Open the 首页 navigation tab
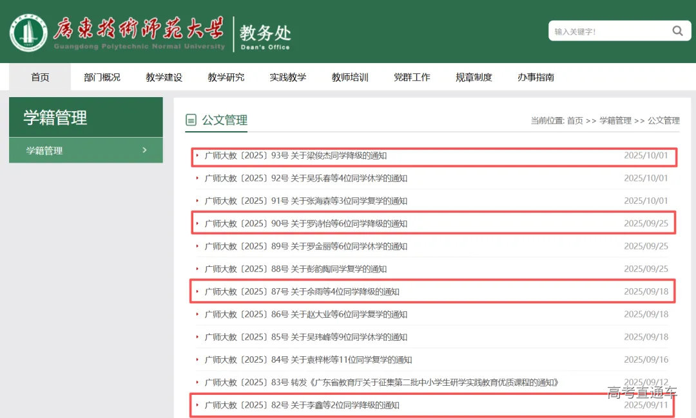 pos(40,77)
